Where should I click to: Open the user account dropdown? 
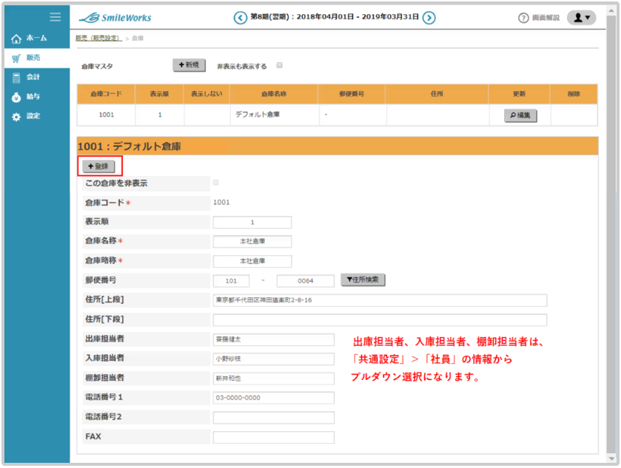581,18
